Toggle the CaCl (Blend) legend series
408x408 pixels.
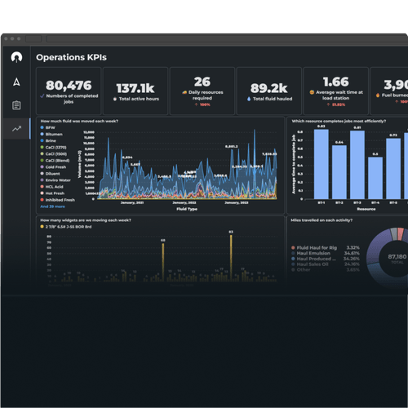pyautogui.click(x=55, y=161)
